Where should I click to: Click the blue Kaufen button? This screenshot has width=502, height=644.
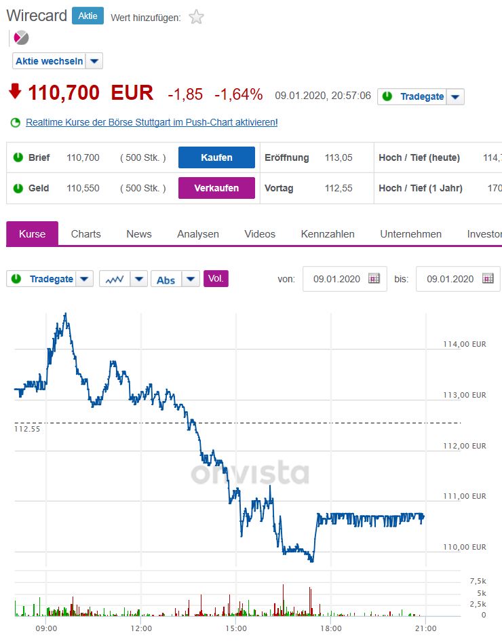[216, 157]
